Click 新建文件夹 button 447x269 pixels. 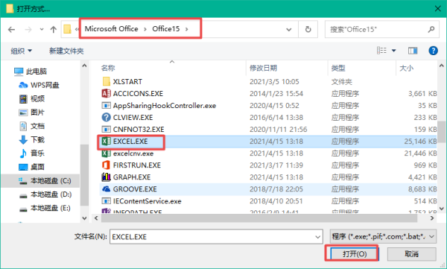(66, 51)
